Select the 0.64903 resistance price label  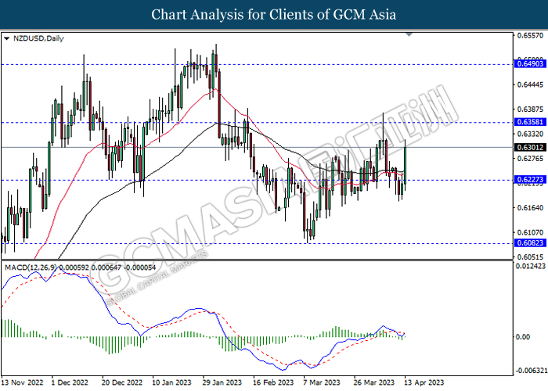point(530,63)
